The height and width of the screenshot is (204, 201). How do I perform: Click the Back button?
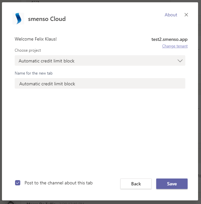(136, 184)
